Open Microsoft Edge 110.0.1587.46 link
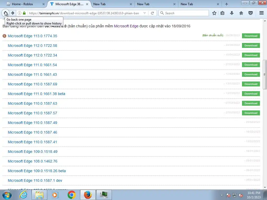Screen dimensions: 267x200 (32, 132)
